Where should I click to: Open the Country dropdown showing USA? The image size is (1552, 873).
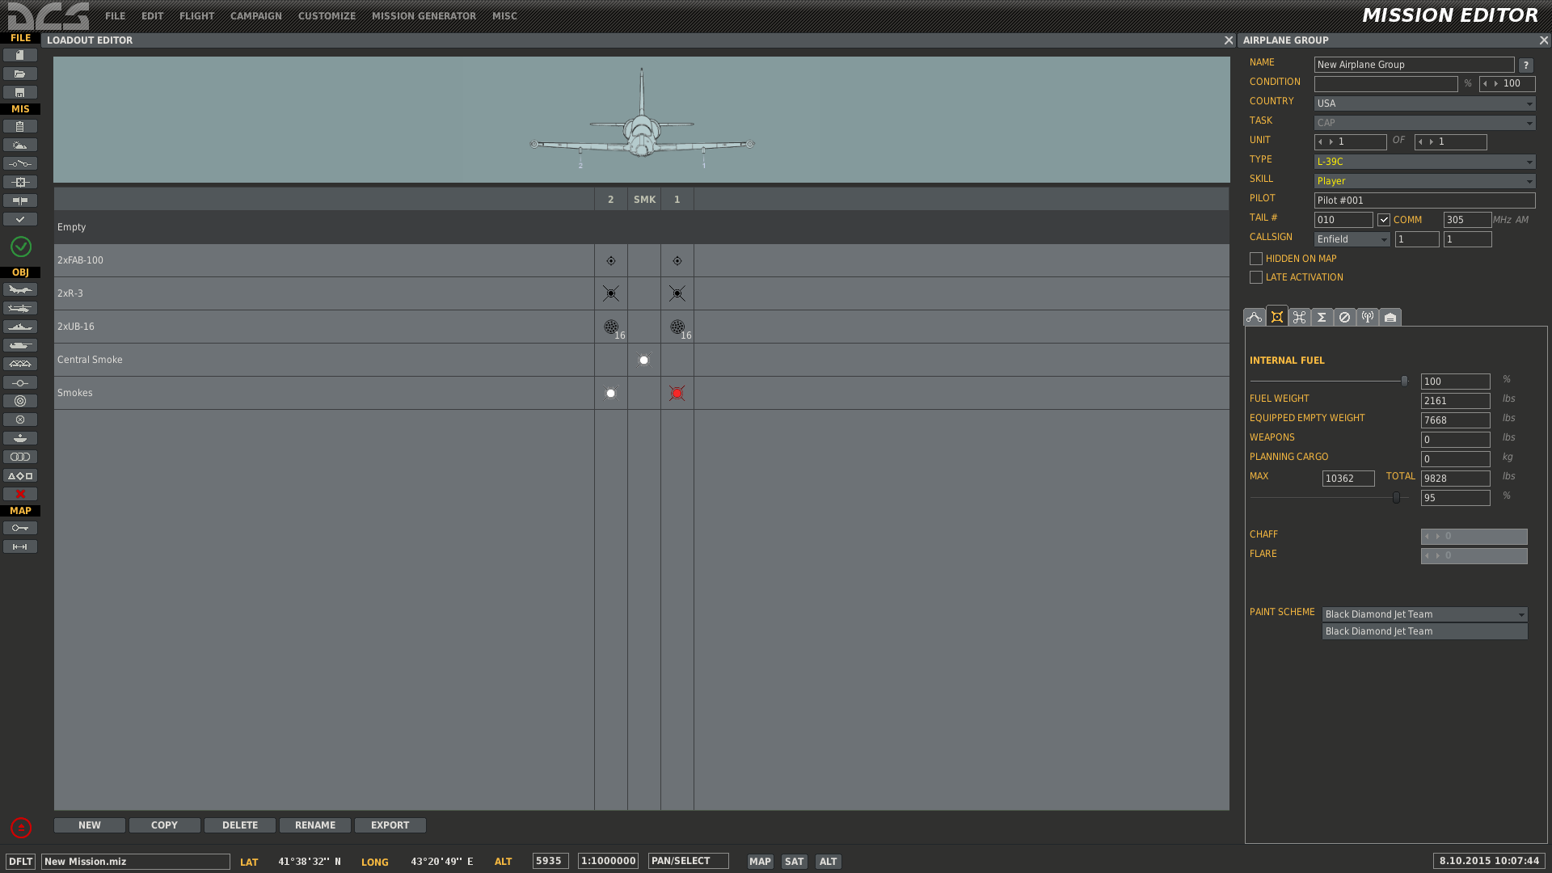(x=1425, y=103)
